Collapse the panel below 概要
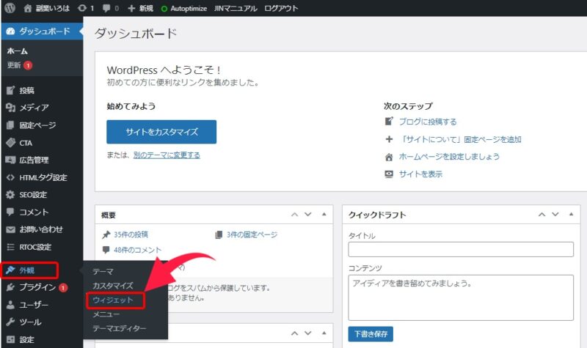The image size is (587, 348). 324,333
